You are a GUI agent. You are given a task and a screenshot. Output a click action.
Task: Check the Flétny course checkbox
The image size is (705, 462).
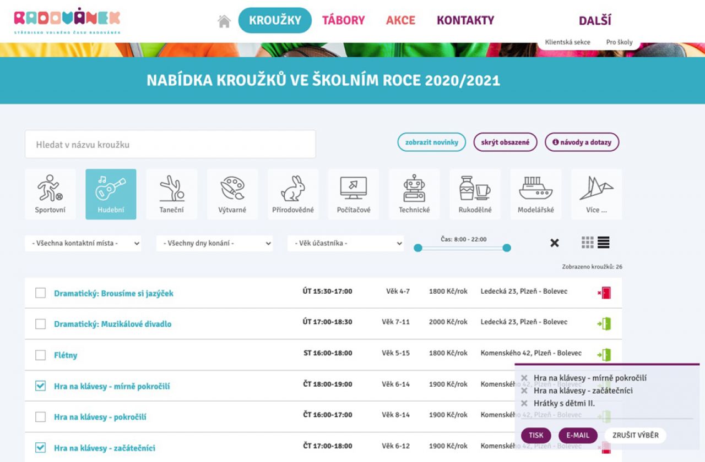[40, 355]
